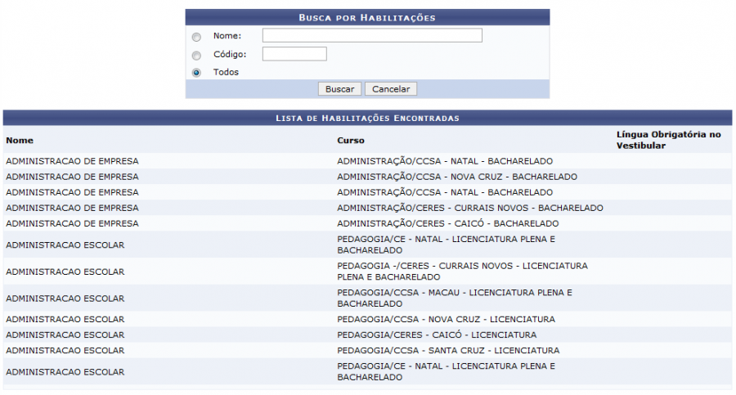
Task: Select the Administração/CERES Currais Novos course row
Action: point(470,208)
